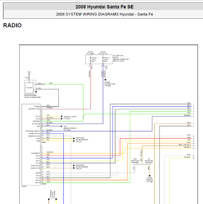The width and height of the screenshot is (203, 204).
Task: Click the lower REAR SEAT ENTERTAINMENT CIRCUIT label
Action: (x=82, y=167)
